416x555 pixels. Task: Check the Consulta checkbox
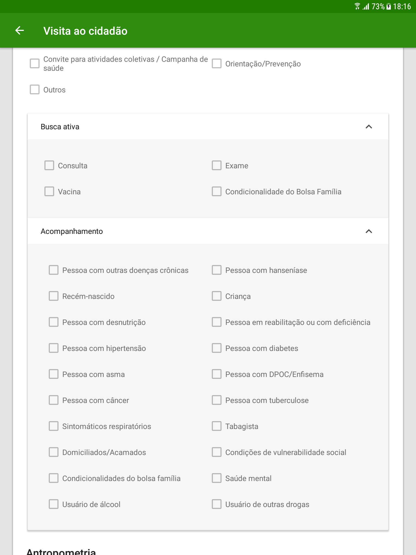pyautogui.click(x=49, y=165)
